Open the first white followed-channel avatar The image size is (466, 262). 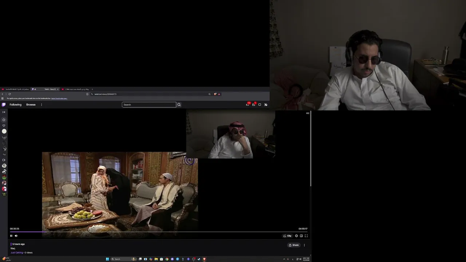[x=4, y=131]
